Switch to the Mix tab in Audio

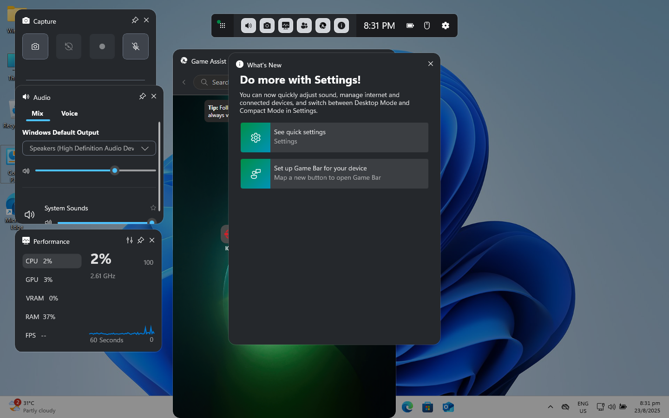[37, 114]
